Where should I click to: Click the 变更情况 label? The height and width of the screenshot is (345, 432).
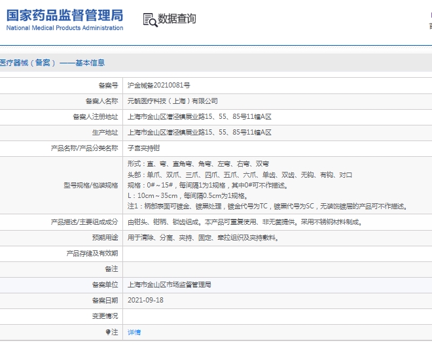pos(105,316)
